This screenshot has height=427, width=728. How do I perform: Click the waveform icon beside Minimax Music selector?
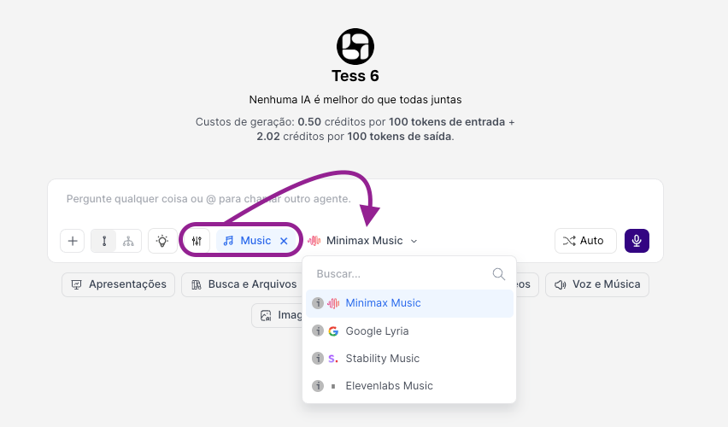[x=314, y=241]
